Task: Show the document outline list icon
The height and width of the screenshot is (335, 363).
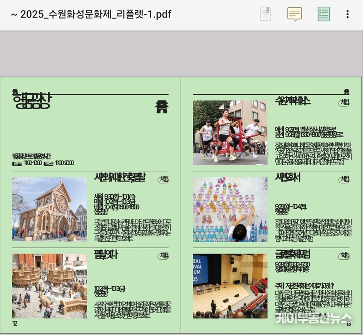Action: click(x=324, y=14)
